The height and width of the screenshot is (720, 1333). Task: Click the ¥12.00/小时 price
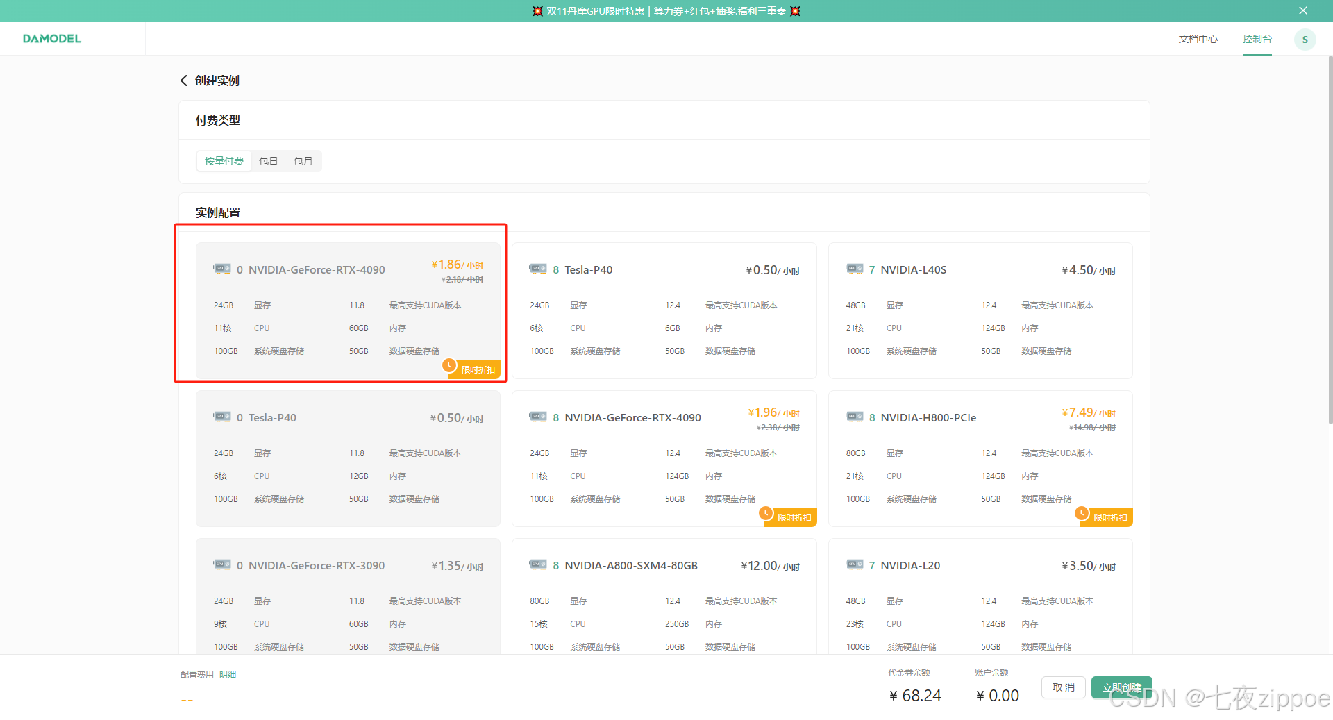coord(770,566)
